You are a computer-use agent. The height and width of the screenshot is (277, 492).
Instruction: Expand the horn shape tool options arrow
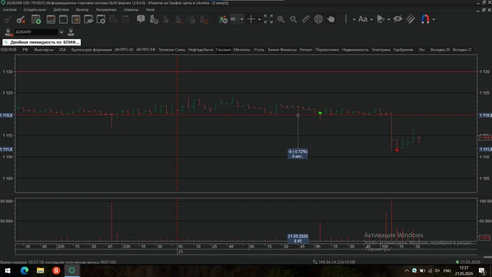click(x=389, y=19)
